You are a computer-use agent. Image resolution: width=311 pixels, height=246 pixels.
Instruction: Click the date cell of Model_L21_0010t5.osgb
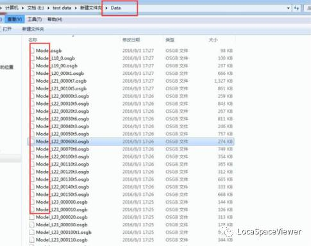(x=138, y=88)
